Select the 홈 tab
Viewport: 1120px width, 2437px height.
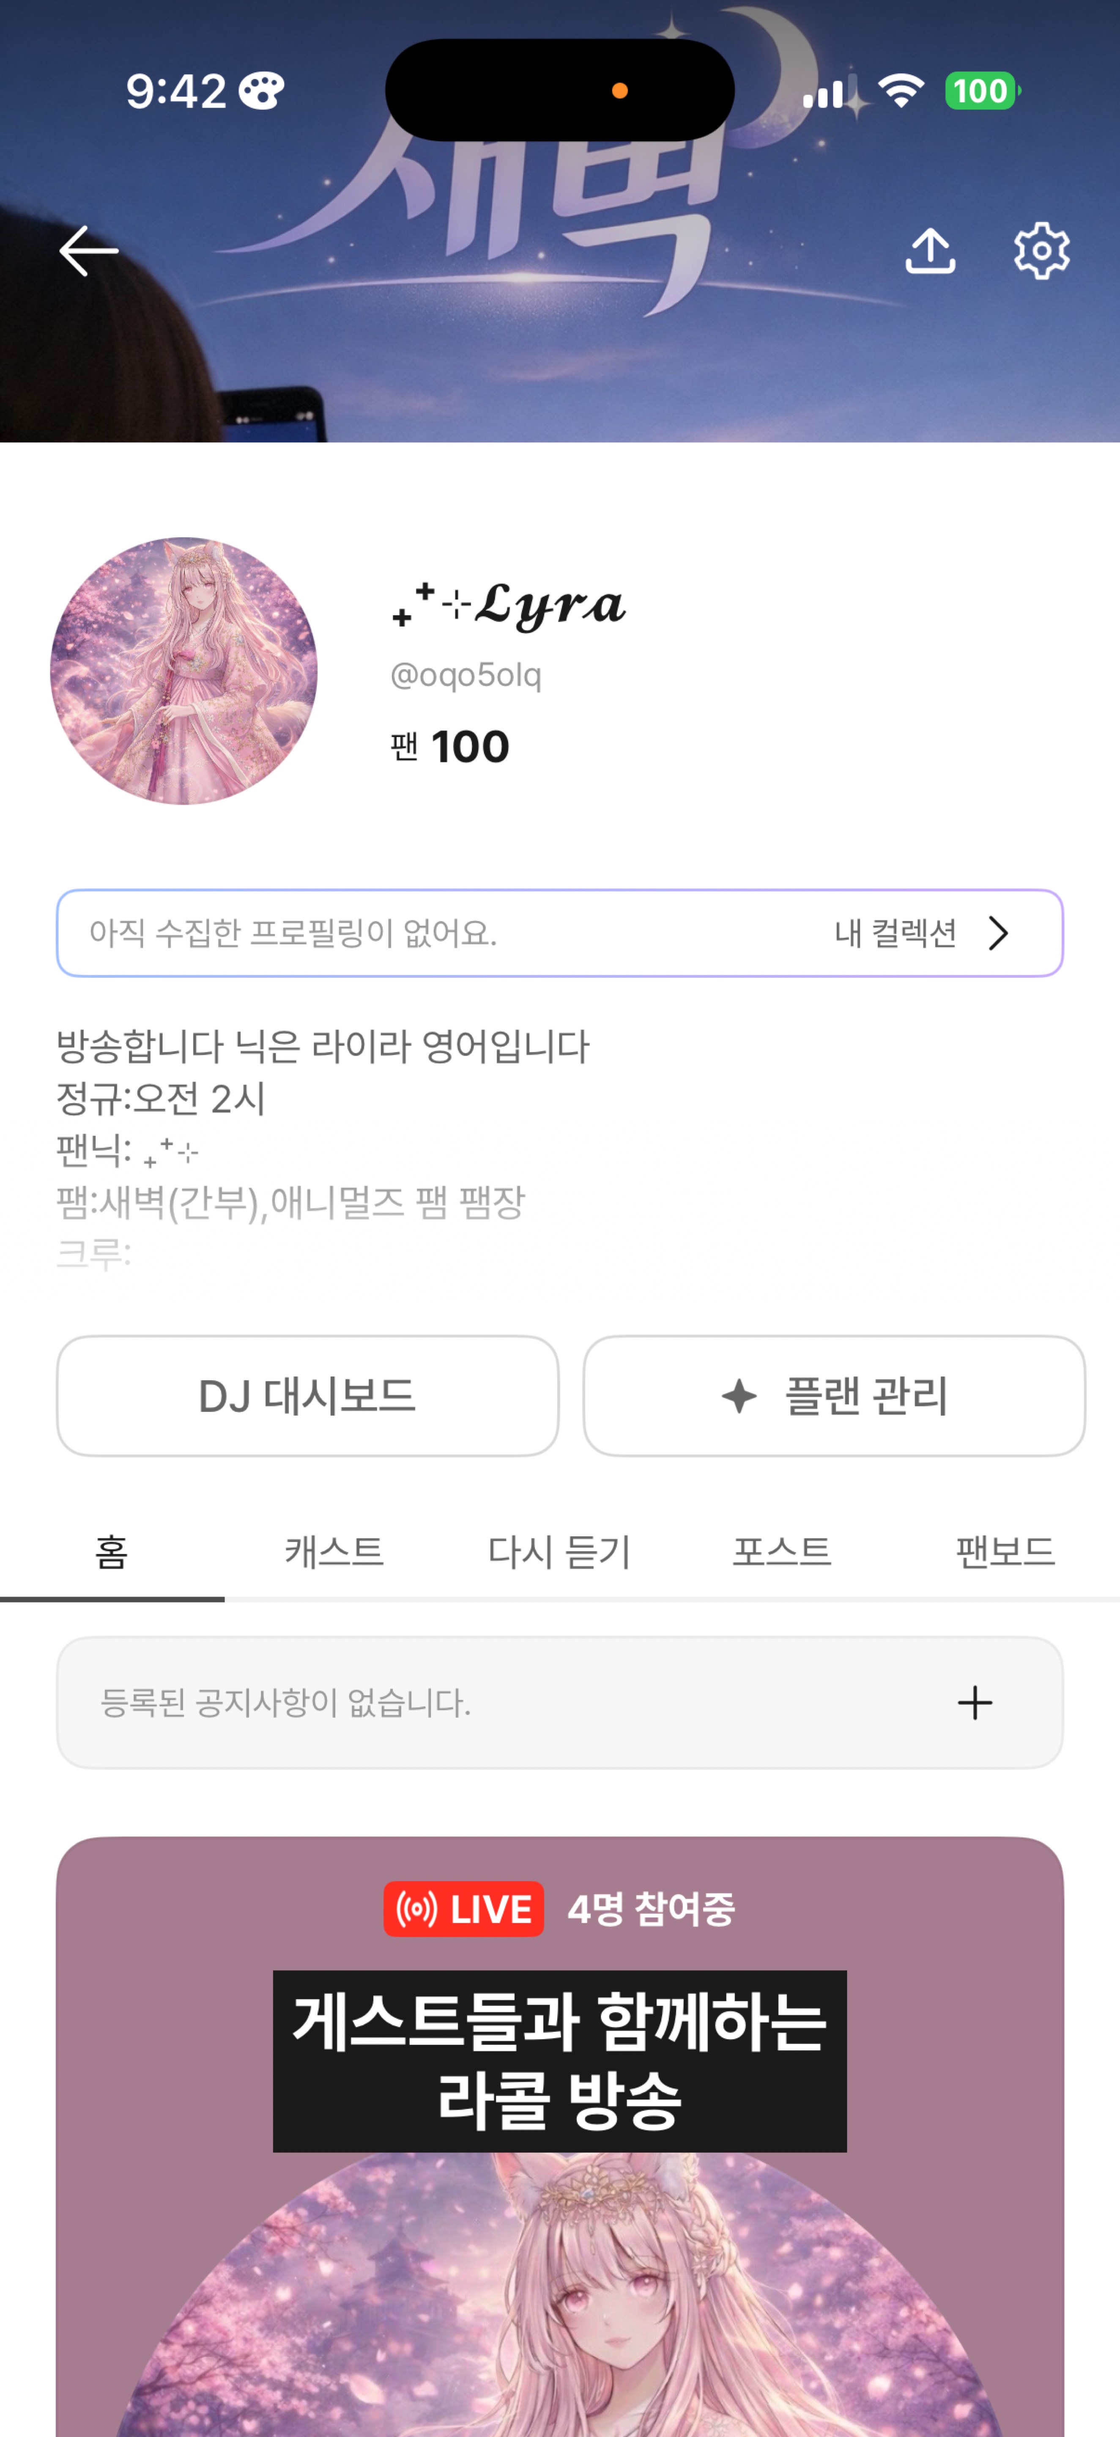(112, 1552)
